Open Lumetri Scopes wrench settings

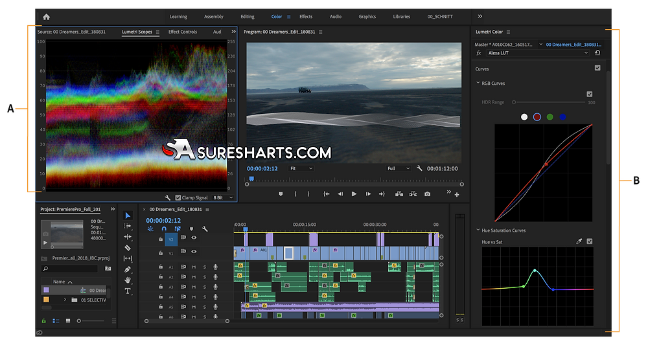pyautogui.click(x=167, y=197)
